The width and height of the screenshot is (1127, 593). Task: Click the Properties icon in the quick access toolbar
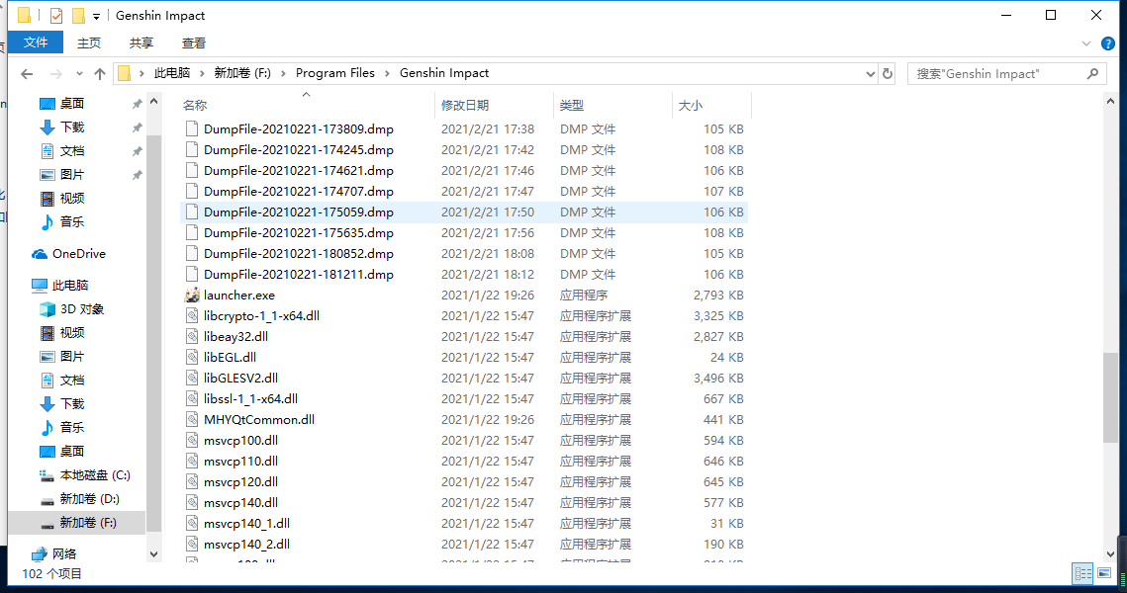pyautogui.click(x=56, y=15)
